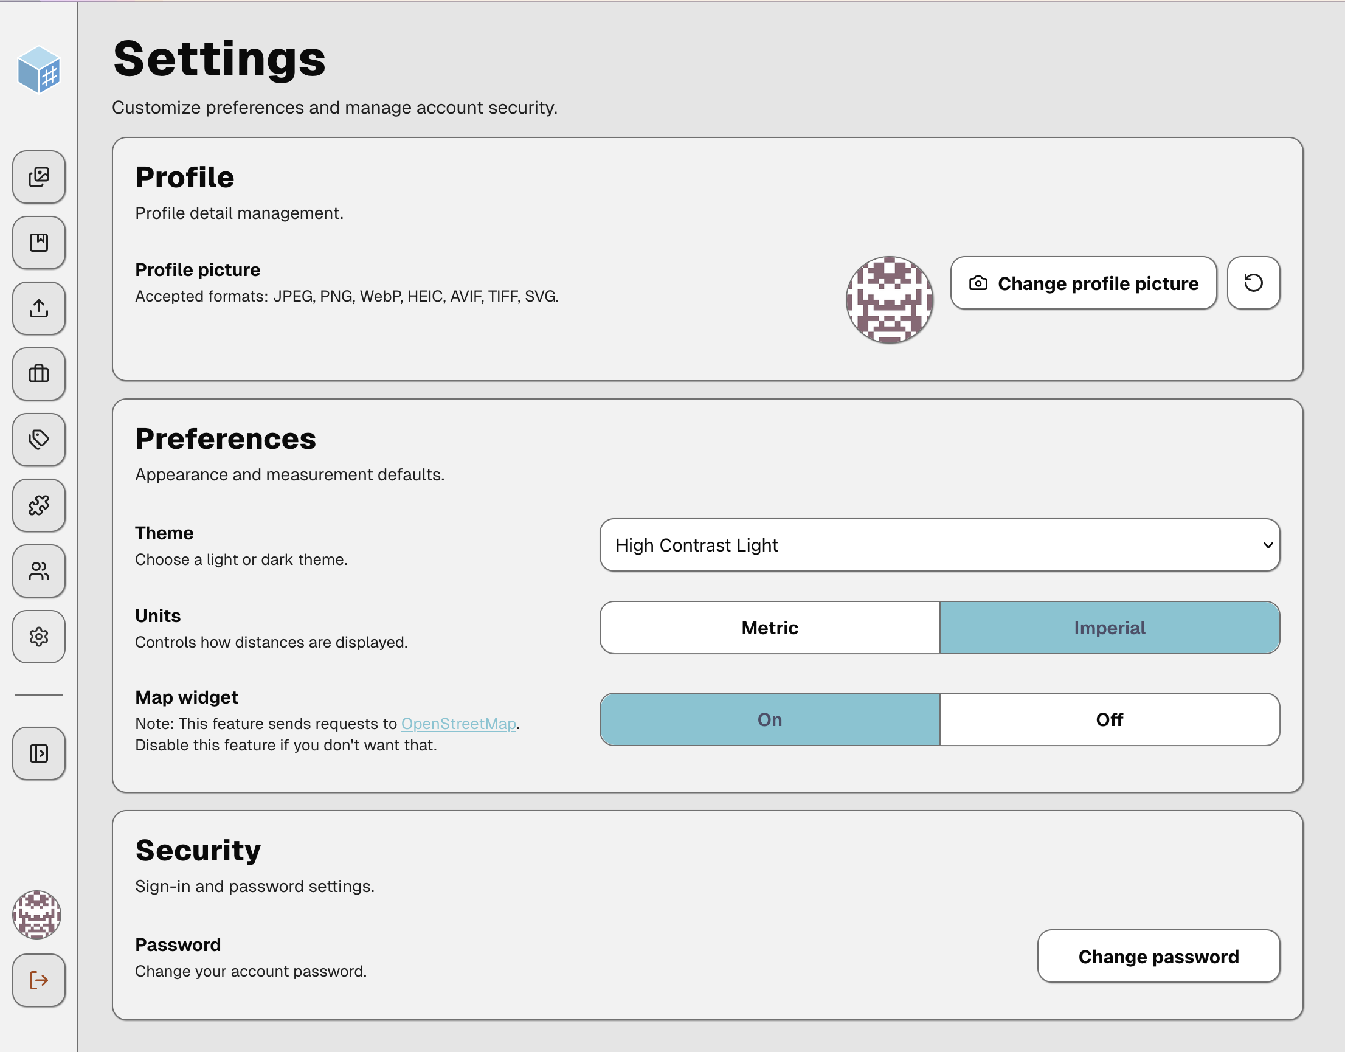Click the Change password button
The image size is (1345, 1052).
pyautogui.click(x=1158, y=957)
